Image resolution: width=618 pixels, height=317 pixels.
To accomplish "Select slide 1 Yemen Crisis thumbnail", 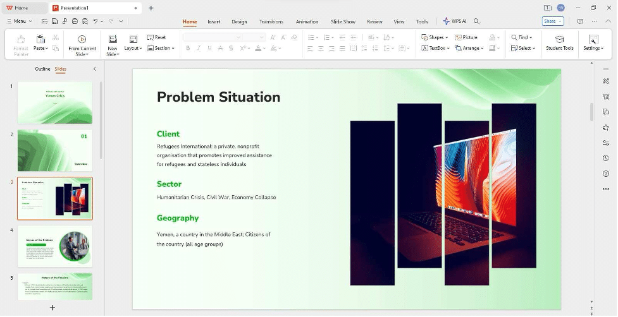I will tap(55, 103).
